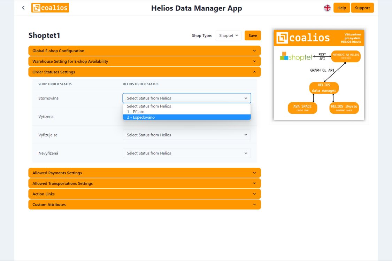Viewport: 392px width, 261px height.
Task: Expand the Action Links section
Action: coord(145,194)
